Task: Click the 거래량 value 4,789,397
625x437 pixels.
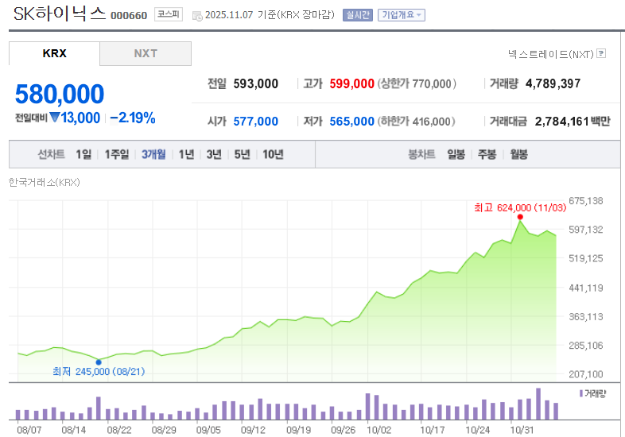Action: coord(553,83)
